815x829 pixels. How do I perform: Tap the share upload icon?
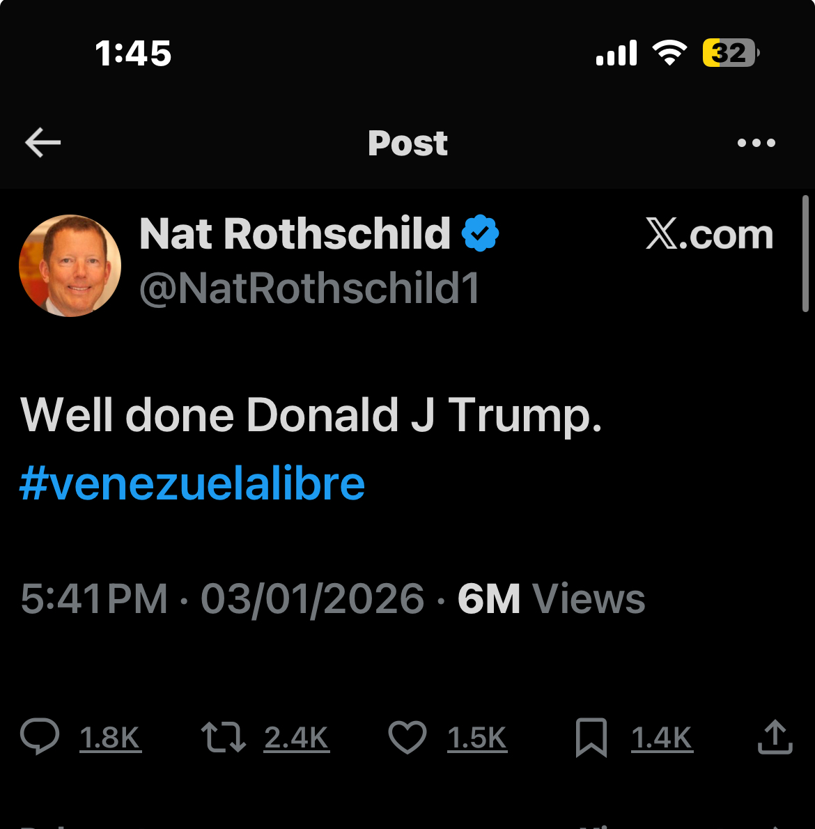coord(775,737)
